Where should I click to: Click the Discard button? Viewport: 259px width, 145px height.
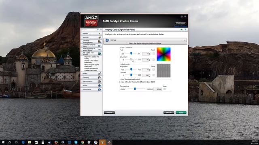tap(169, 113)
